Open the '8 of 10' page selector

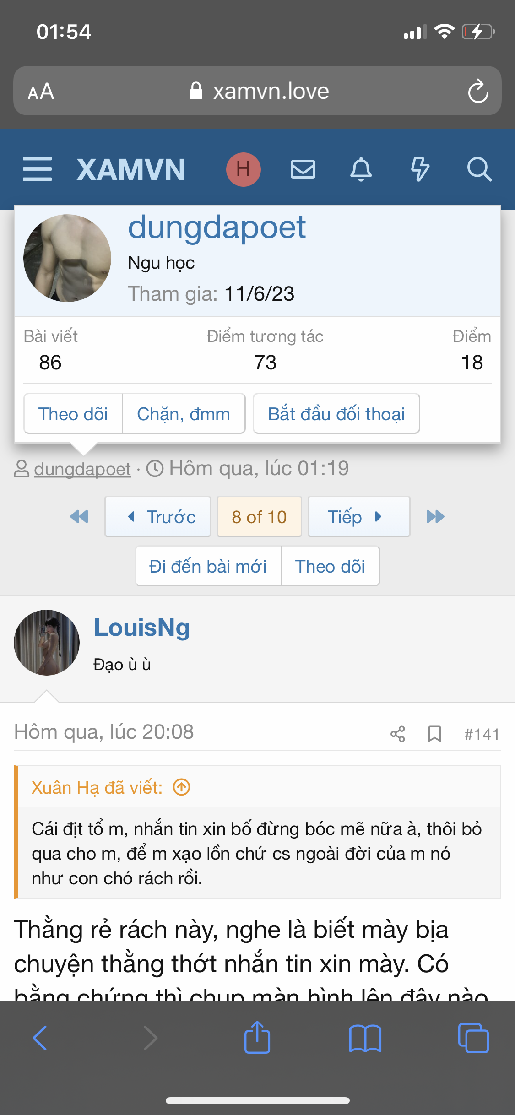click(x=259, y=517)
